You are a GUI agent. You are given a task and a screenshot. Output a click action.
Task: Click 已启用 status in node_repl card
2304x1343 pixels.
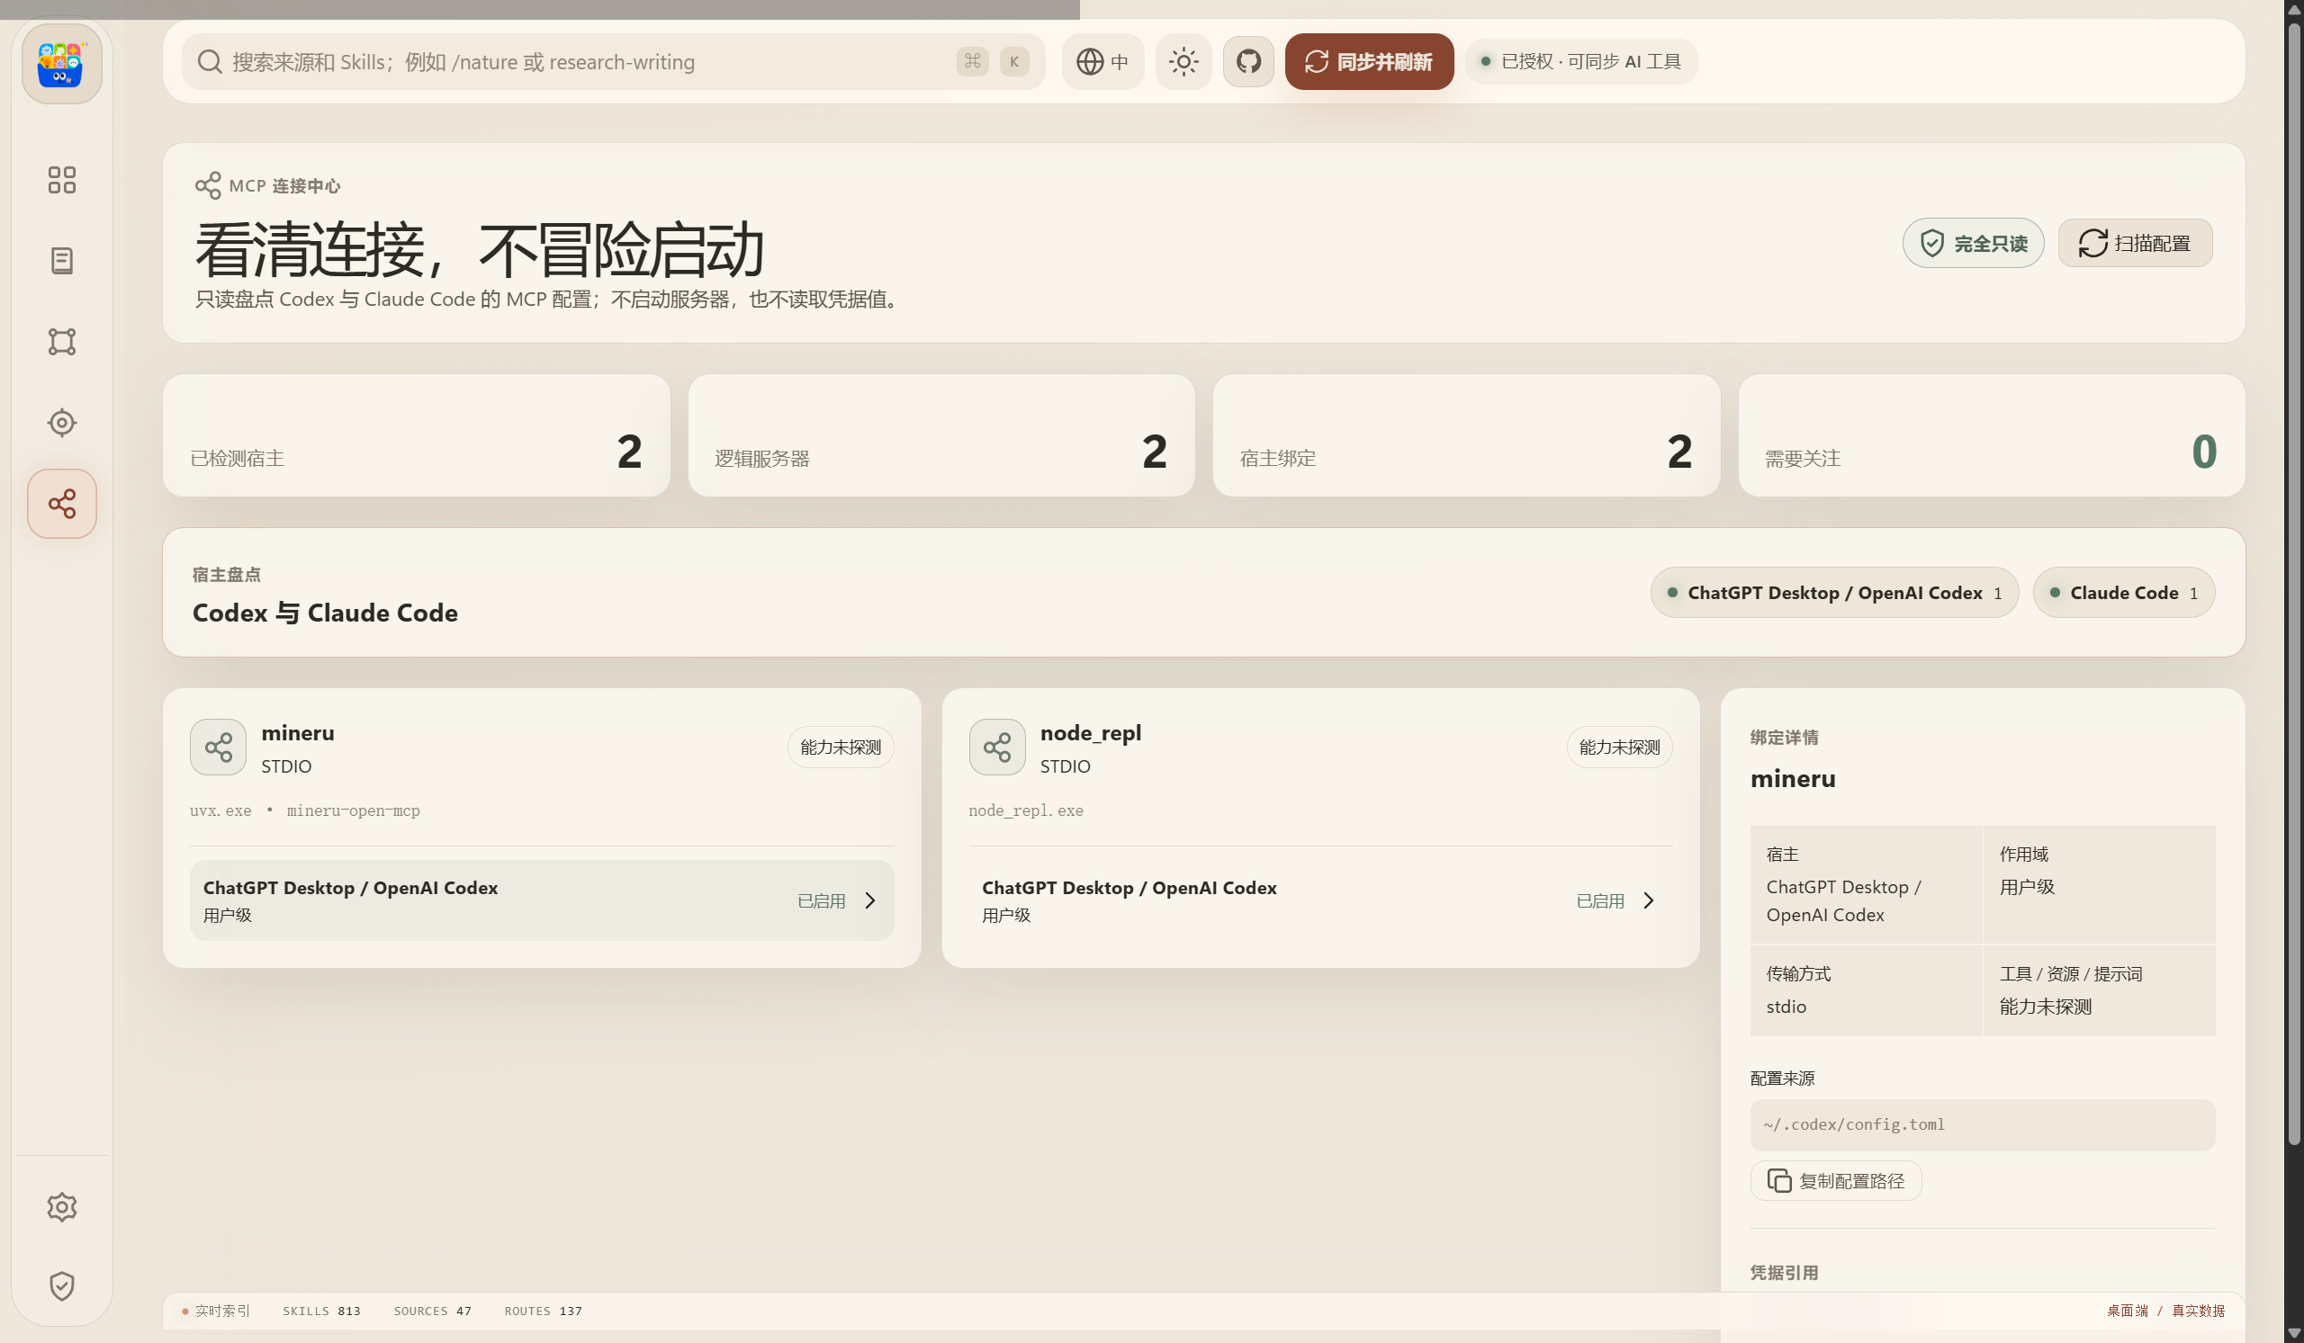coord(1600,900)
